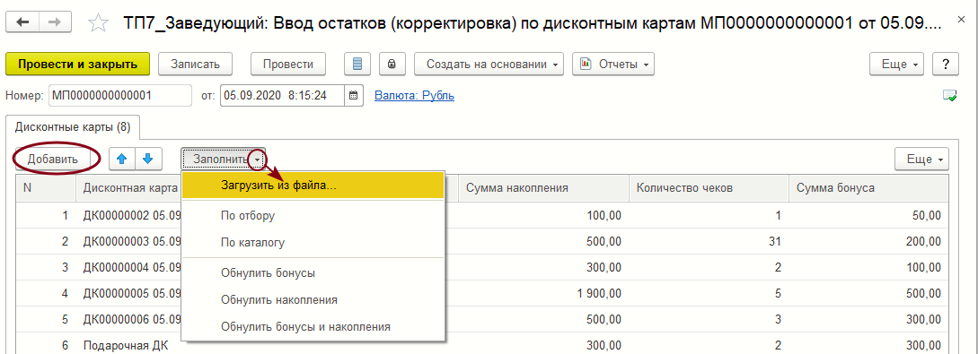Click Провести и закрыть button
Image resolution: width=978 pixels, height=354 pixels.
pyautogui.click(x=78, y=65)
